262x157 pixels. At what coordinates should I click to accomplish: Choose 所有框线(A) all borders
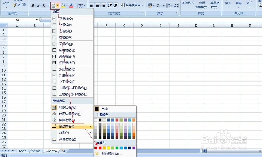coord(72,50)
